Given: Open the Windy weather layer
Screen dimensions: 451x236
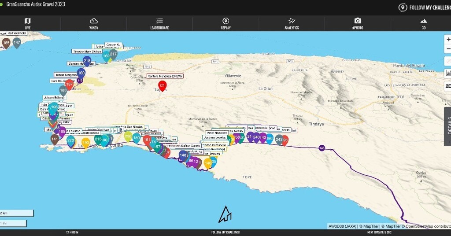Looking at the screenshot, I should coord(94,24).
